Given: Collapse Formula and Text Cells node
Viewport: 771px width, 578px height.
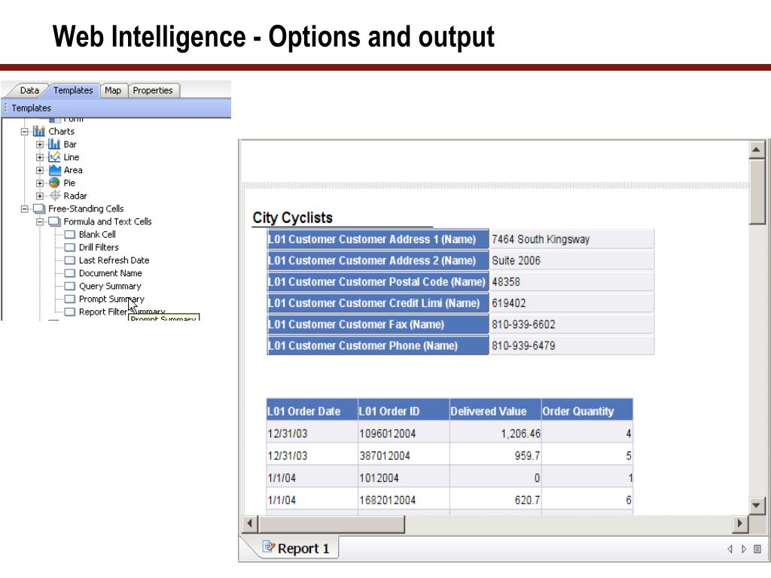Looking at the screenshot, I should [x=40, y=222].
